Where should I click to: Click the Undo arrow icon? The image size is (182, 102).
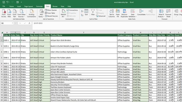point(8,2)
